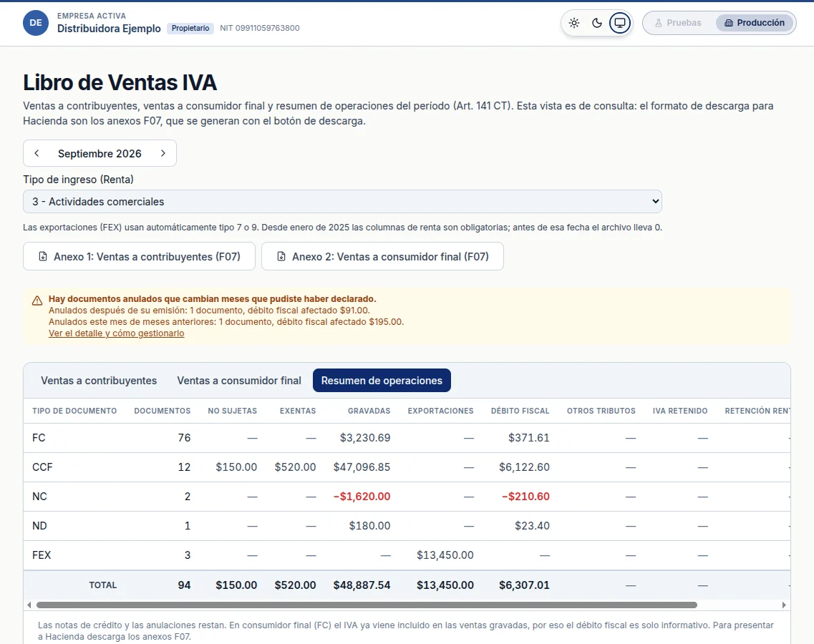
Task: Click the warning triangle icon
Action: [37, 301]
